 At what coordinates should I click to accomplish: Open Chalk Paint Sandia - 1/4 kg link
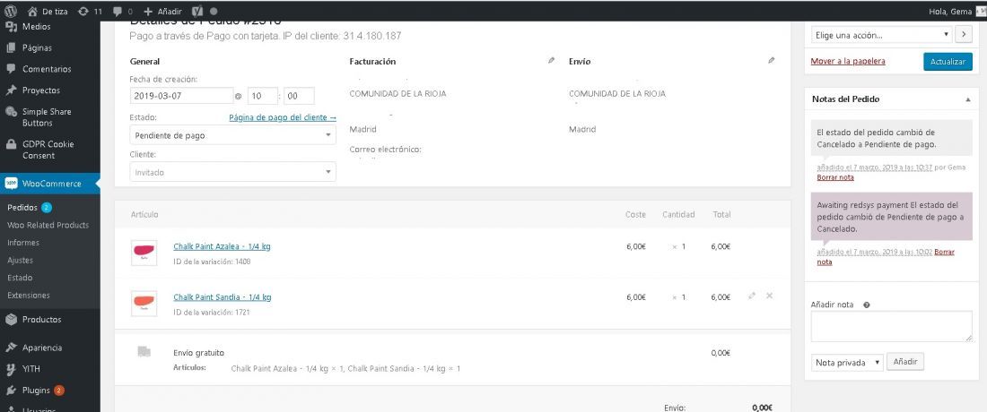(x=223, y=297)
